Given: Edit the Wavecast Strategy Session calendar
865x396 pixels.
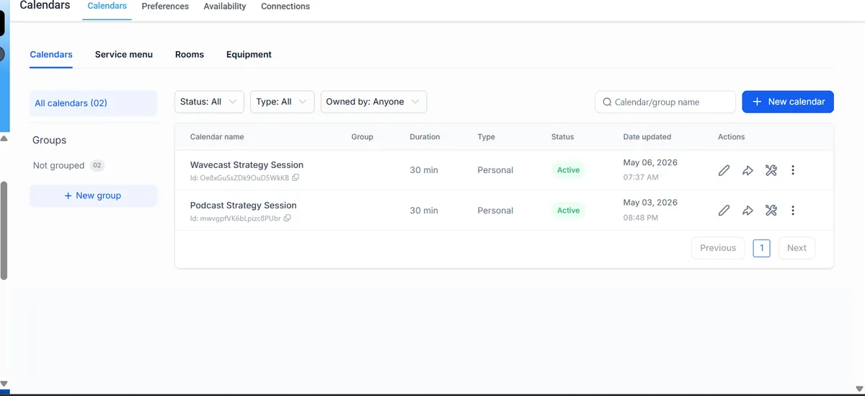Looking at the screenshot, I should point(724,170).
